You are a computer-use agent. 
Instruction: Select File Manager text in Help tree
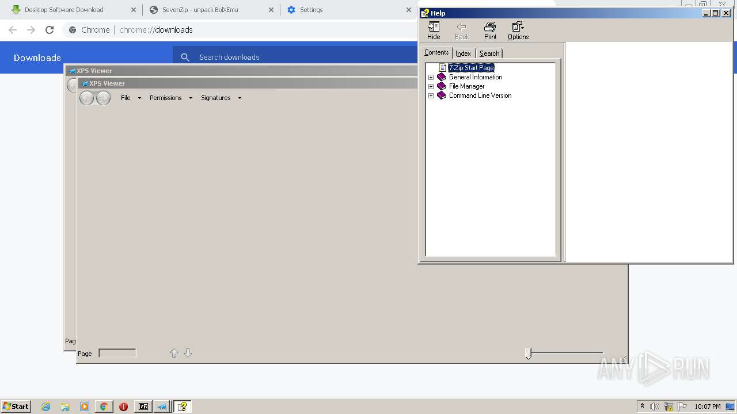466,86
